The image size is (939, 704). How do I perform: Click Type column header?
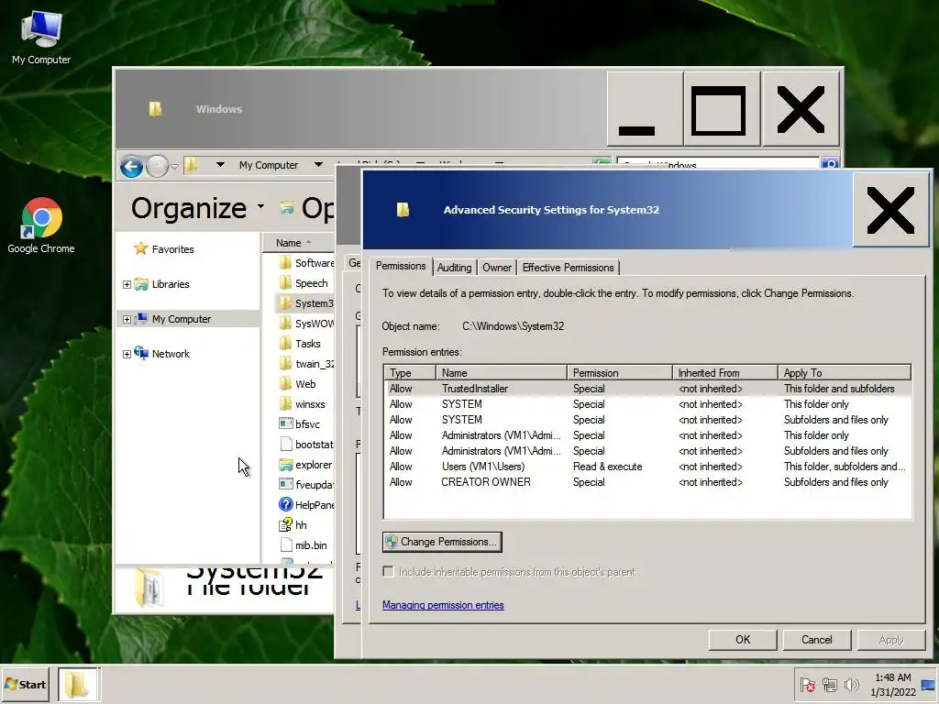point(410,373)
